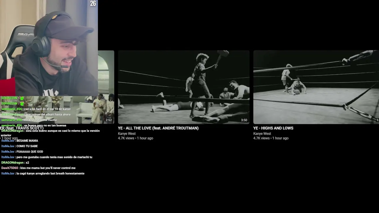The image size is (379, 213).
Task: Click the 2:52 duration badge
Action: (x=109, y=120)
